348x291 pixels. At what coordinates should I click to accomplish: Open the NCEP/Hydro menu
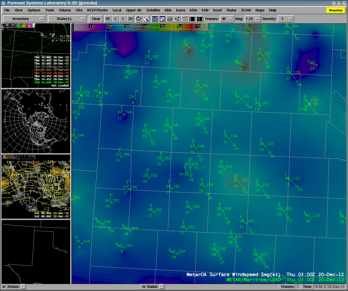(97, 10)
